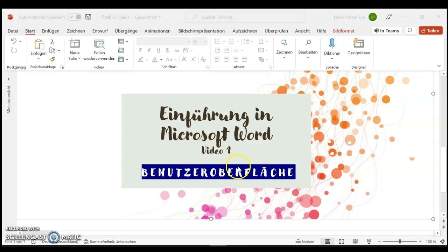Click the In Teams button
Image resolution: width=448 pixels, height=252 pixels.
coord(387,30)
